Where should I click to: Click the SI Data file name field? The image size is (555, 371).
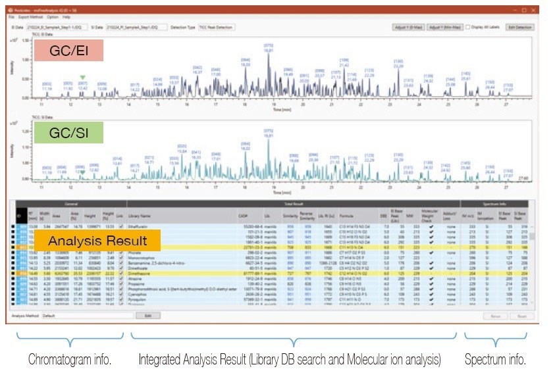tap(137, 27)
